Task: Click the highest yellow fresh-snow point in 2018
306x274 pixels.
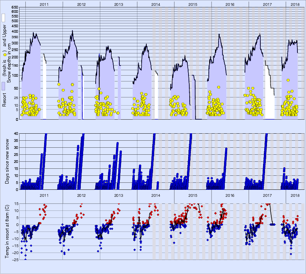Action: click(288, 80)
